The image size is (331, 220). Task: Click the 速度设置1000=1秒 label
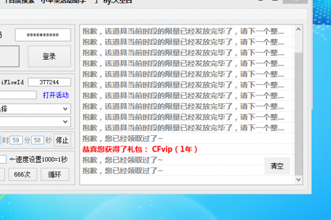click(39, 159)
